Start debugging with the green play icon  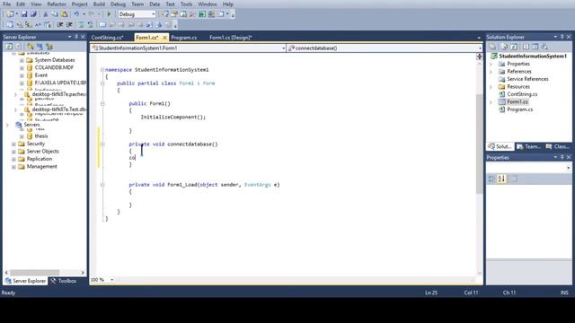coord(109,14)
